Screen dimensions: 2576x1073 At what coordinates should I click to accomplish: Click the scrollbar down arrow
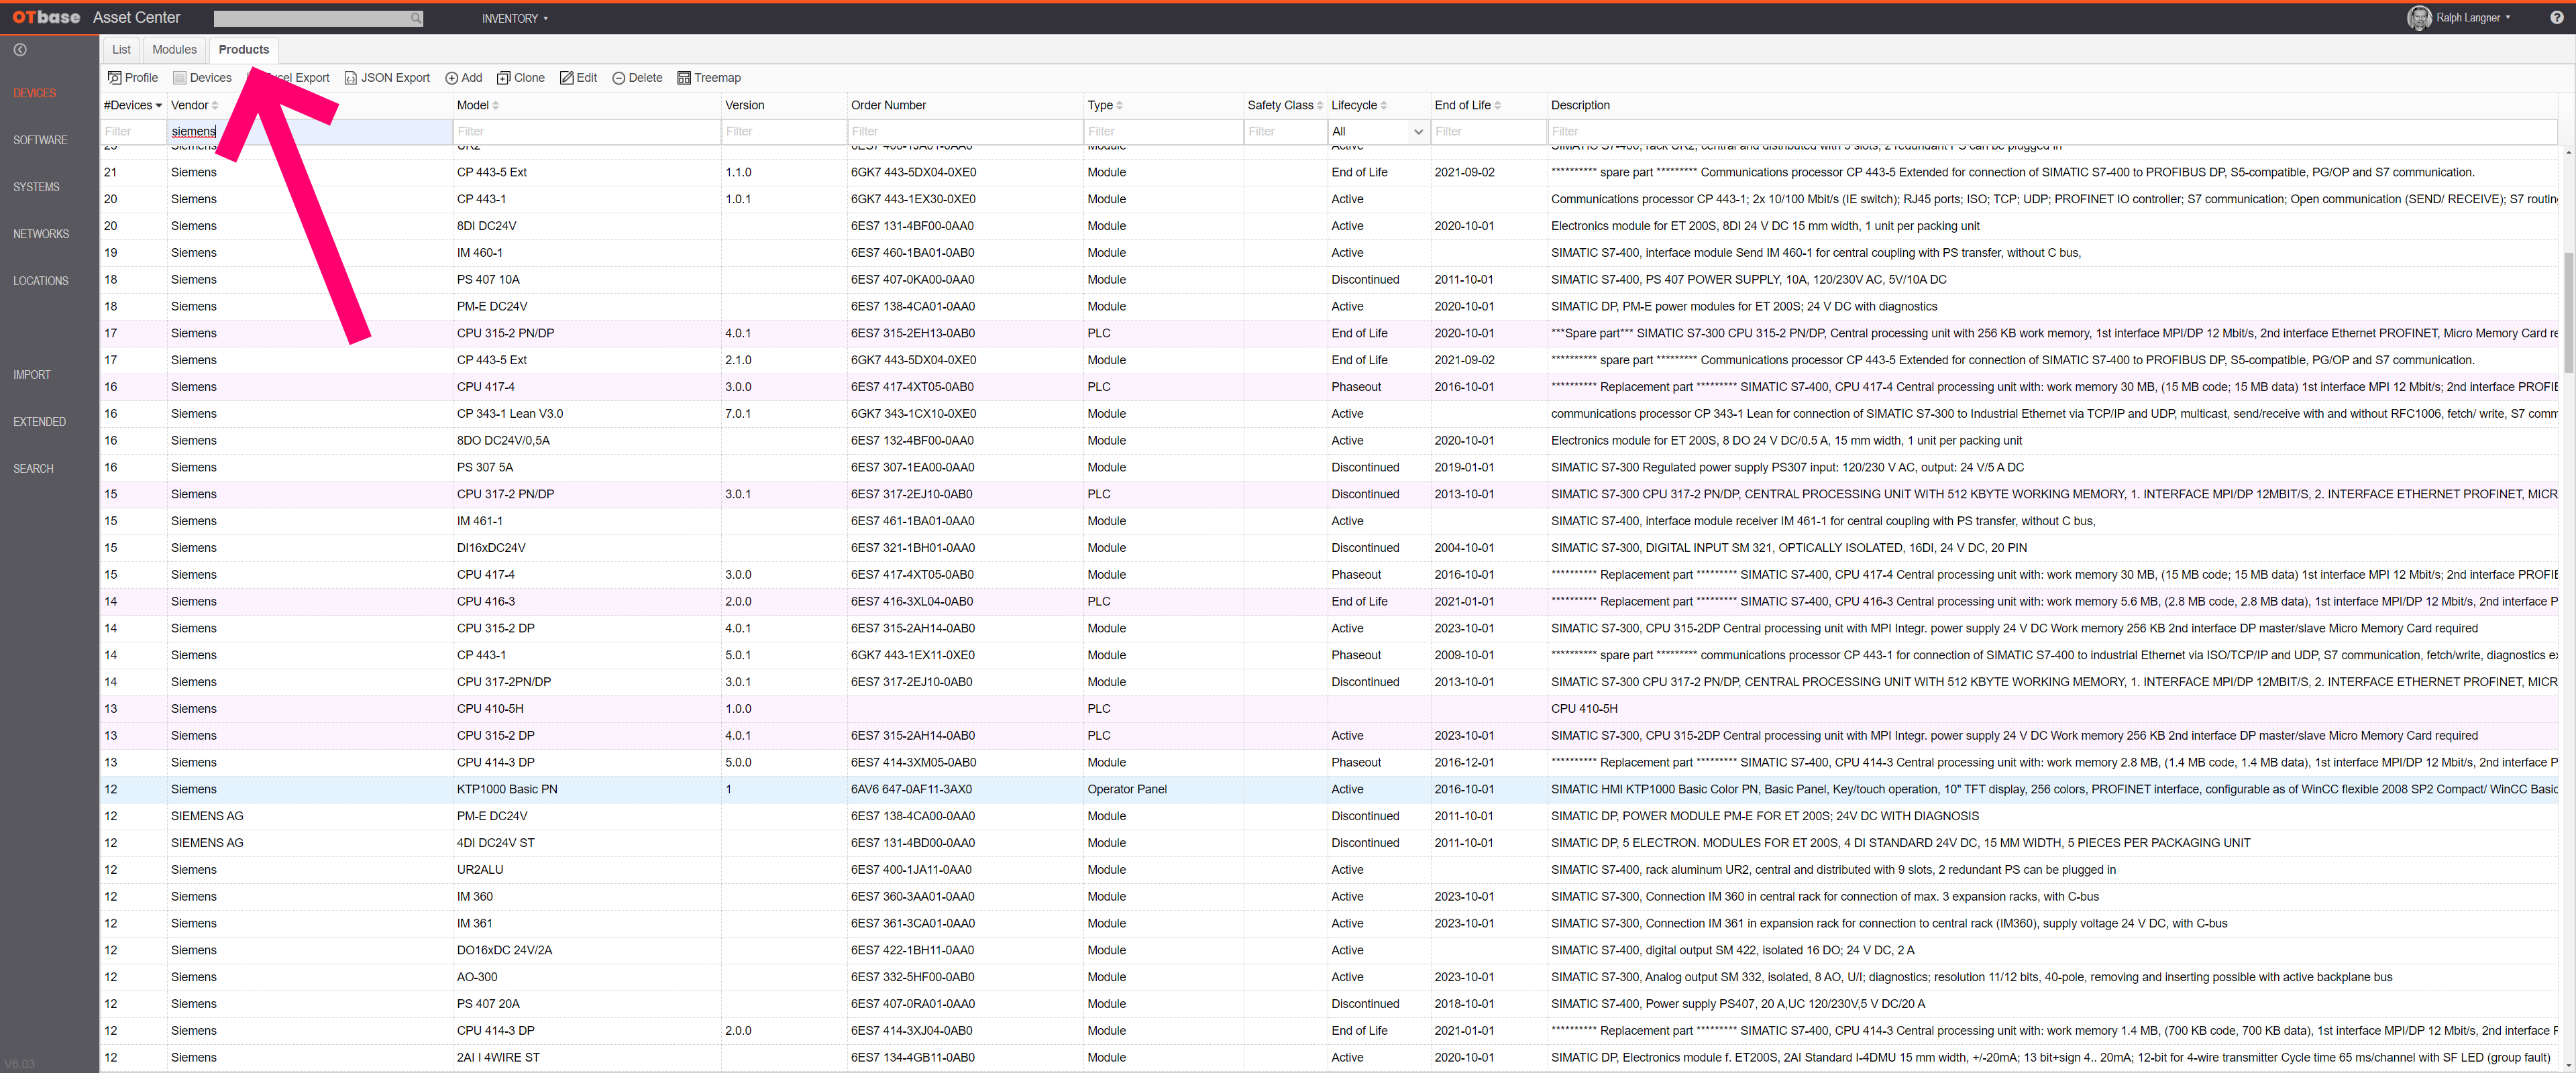[x=2568, y=1065]
